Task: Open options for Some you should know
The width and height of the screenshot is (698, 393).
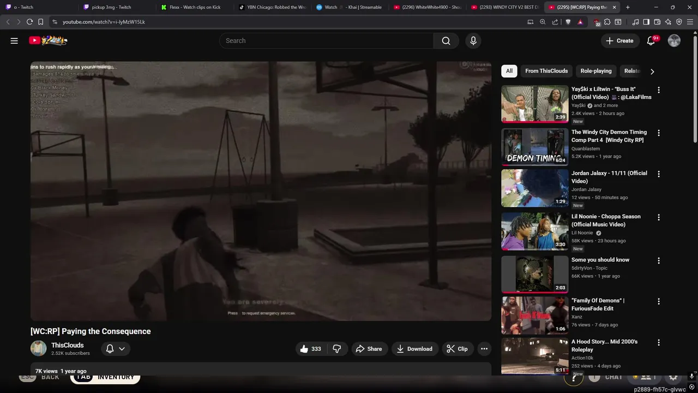Action: click(659, 261)
